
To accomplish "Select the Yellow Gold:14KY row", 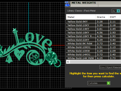I will point(94,29).
